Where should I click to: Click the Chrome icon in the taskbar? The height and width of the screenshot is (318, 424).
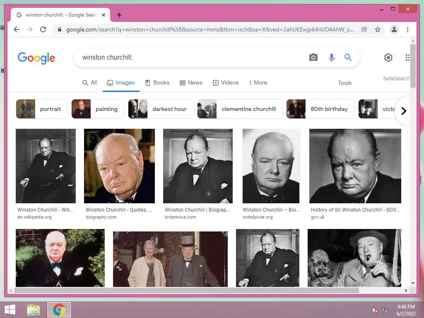pos(59,310)
